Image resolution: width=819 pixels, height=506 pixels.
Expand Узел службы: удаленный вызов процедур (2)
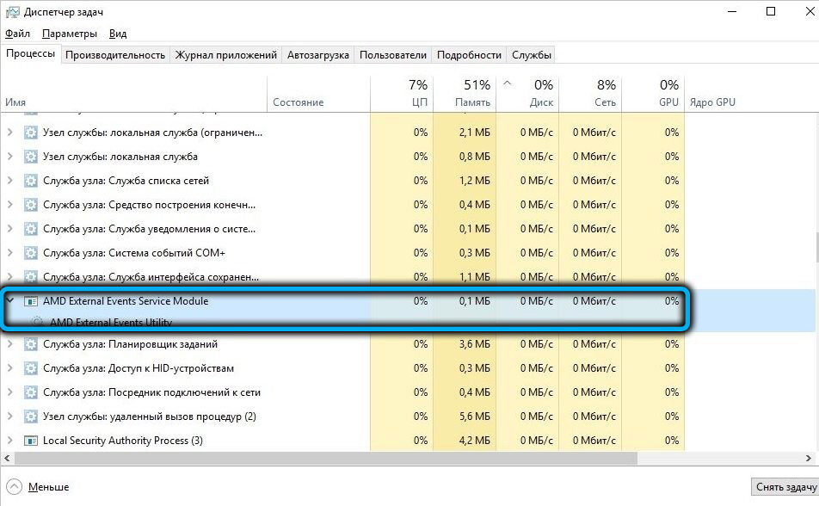pyautogui.click(x=10, y=417)
